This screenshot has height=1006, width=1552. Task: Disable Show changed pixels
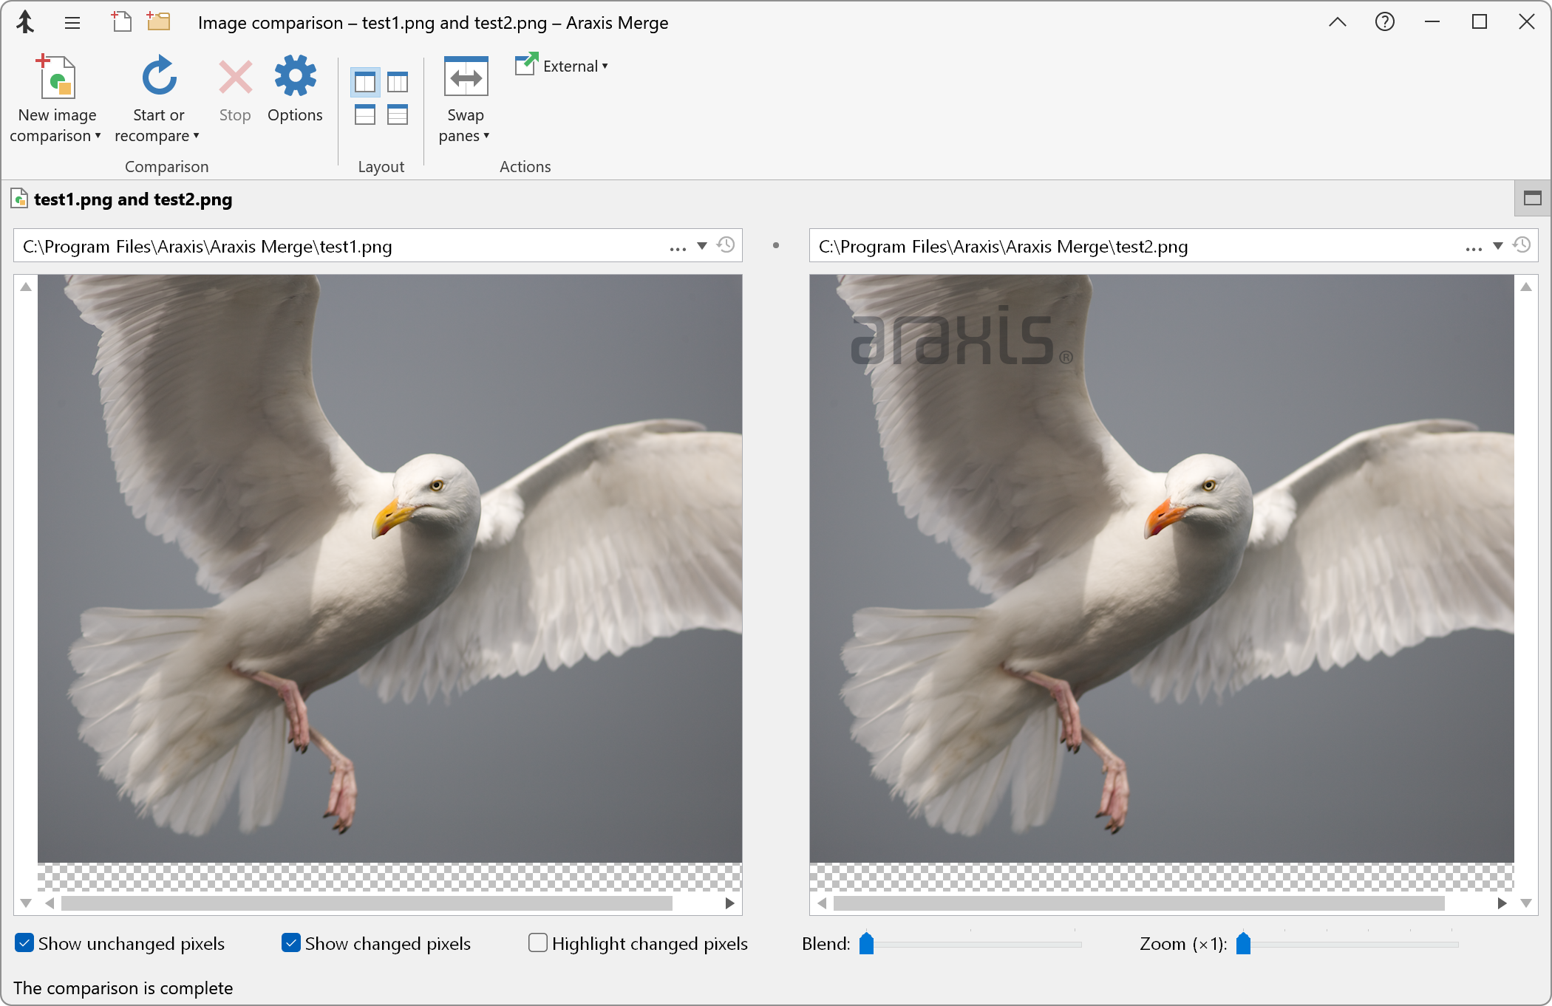point(290,943)
